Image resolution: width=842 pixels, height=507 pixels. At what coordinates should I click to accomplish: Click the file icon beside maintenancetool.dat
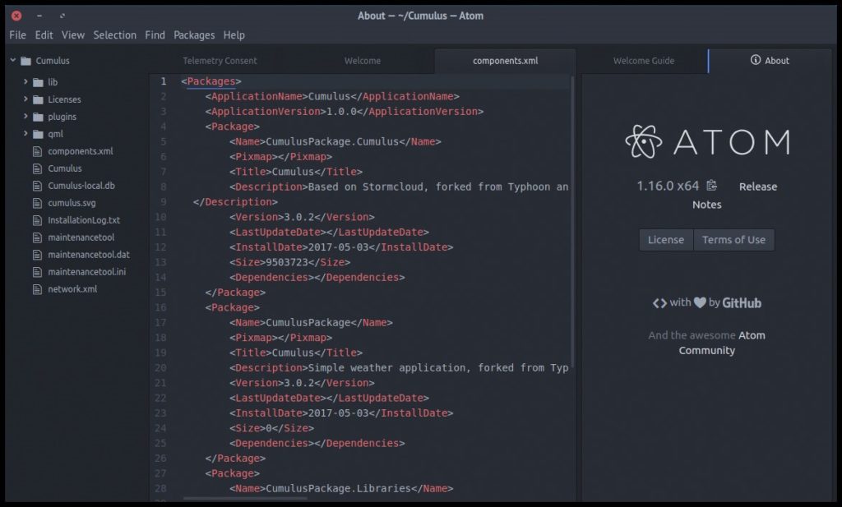coord(37,254)
